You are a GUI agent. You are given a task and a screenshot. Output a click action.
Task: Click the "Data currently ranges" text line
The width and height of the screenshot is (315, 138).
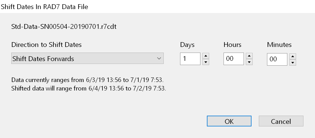coord(88,80)
